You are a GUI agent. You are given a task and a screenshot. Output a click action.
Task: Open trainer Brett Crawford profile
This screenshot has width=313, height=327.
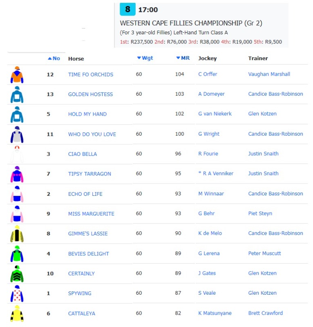(x=266, y=313)
